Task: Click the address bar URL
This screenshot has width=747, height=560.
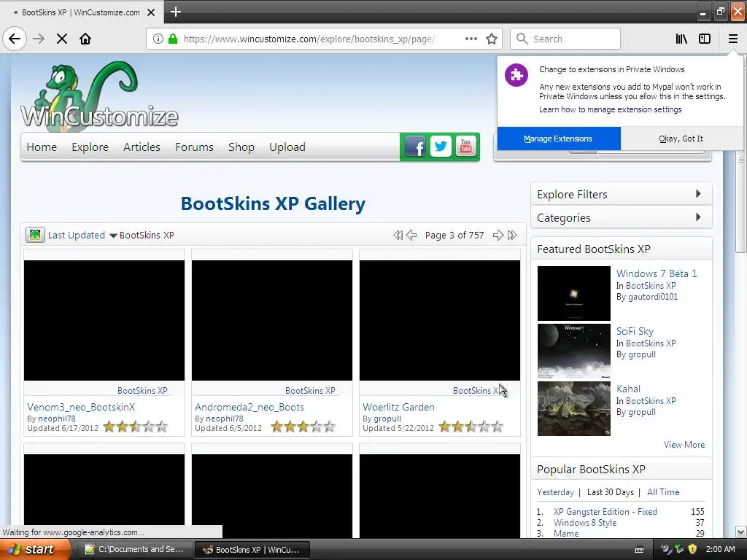Action: click(309, 39)
